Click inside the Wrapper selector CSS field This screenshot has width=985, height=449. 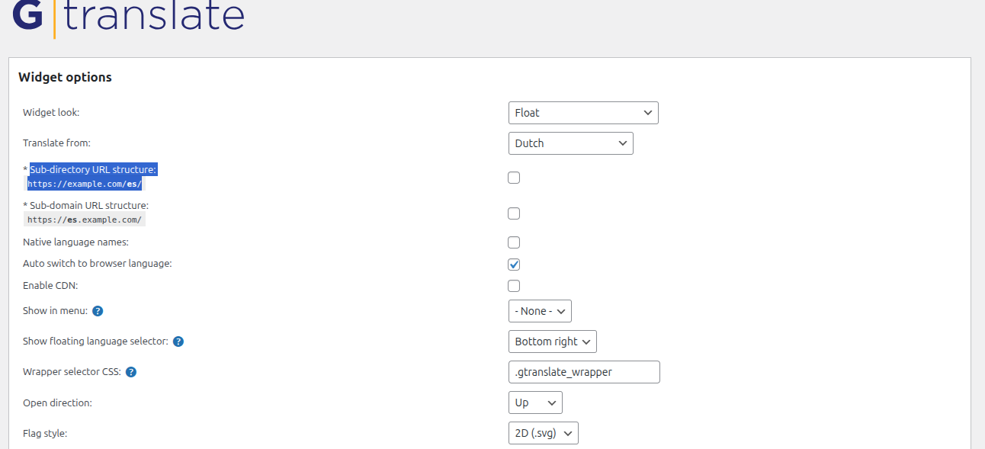[584, 371]
